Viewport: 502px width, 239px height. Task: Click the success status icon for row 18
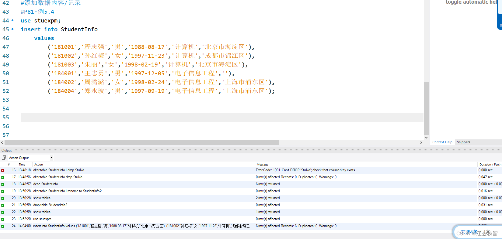click(x=3, y=184)
